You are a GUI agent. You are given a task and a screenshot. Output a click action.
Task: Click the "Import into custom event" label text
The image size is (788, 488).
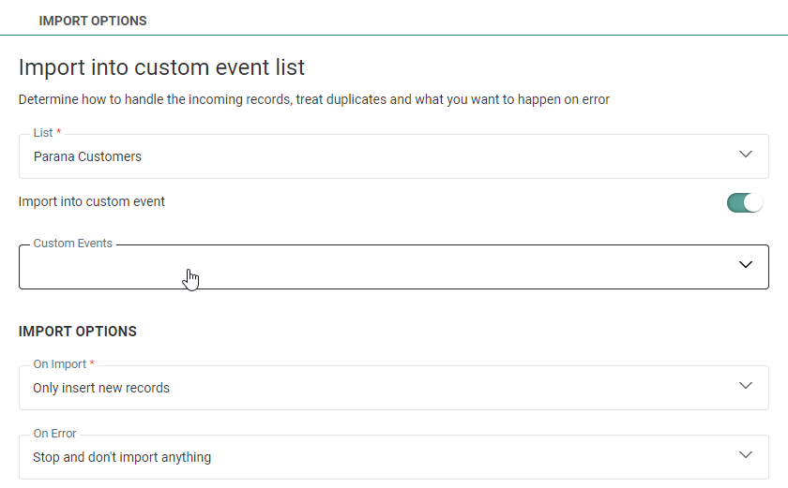click(x=92, y=201)
